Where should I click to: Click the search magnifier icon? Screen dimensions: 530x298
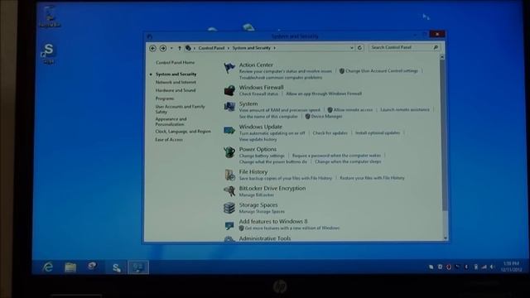(436, 48)
